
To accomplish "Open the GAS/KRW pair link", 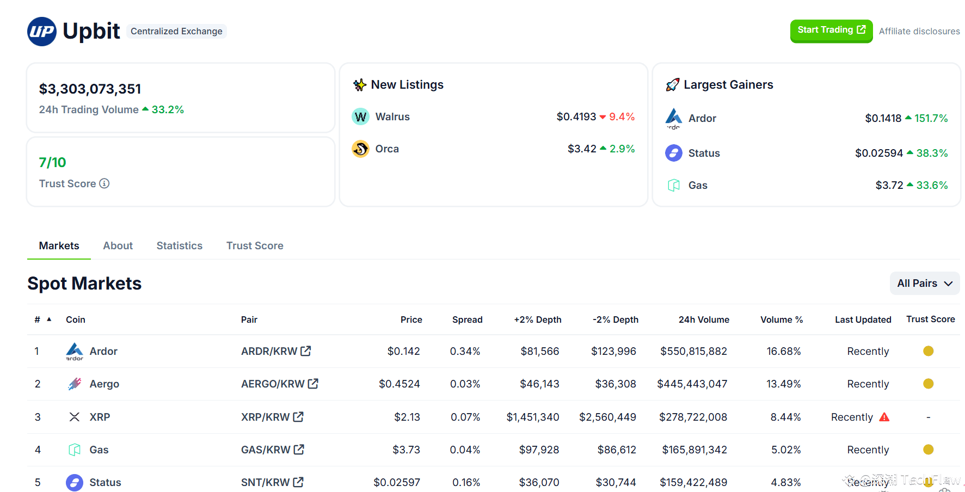I will click(x=266, y=450).
